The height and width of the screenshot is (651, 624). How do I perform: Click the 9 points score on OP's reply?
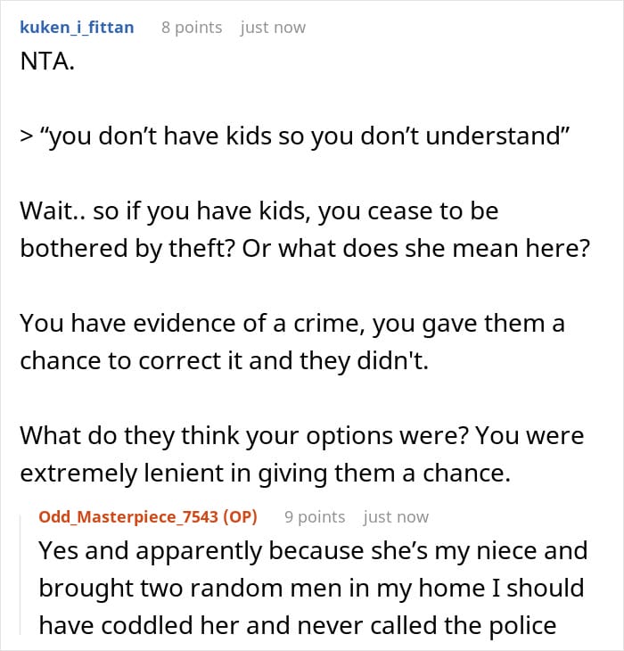pyautogui.click(x=315, y=517)
